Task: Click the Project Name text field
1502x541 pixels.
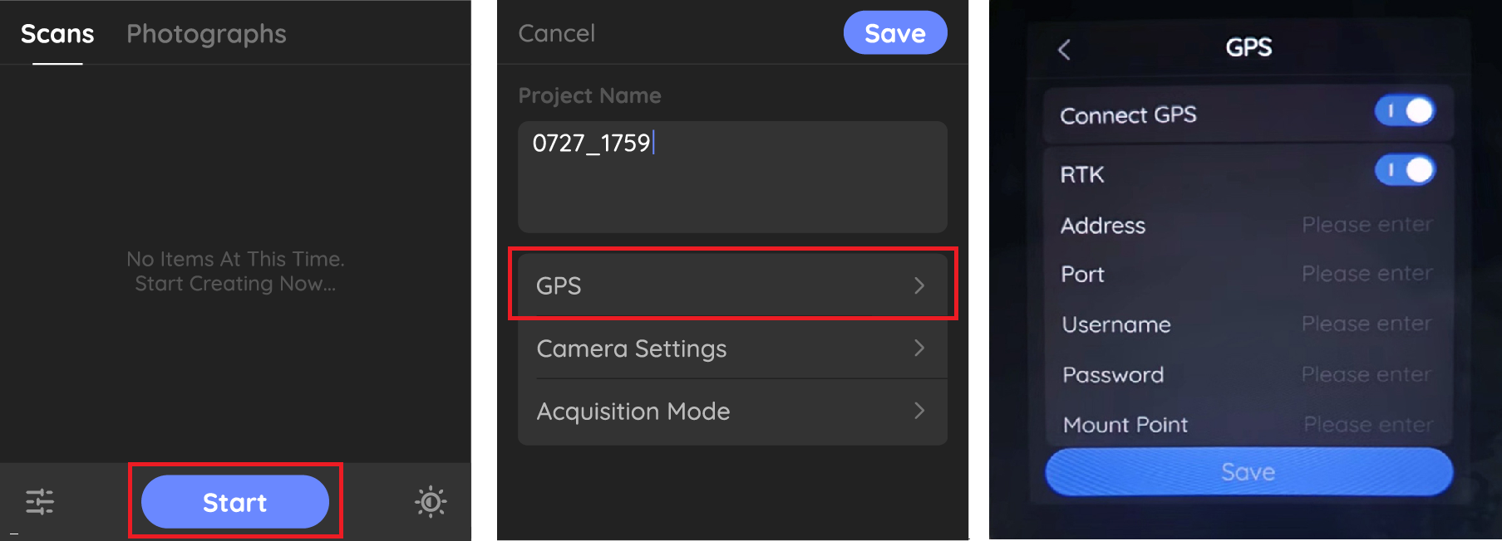Action: [x=731, y=176]
